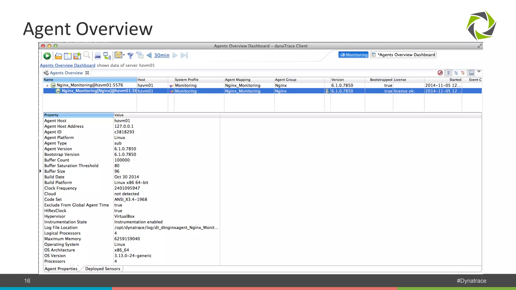516x290 pixels.
Task: Click the value 'Oct 30 2014'
Action: tap(126, 177)
